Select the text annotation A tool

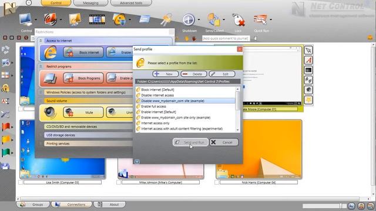[x=308, y=60]
